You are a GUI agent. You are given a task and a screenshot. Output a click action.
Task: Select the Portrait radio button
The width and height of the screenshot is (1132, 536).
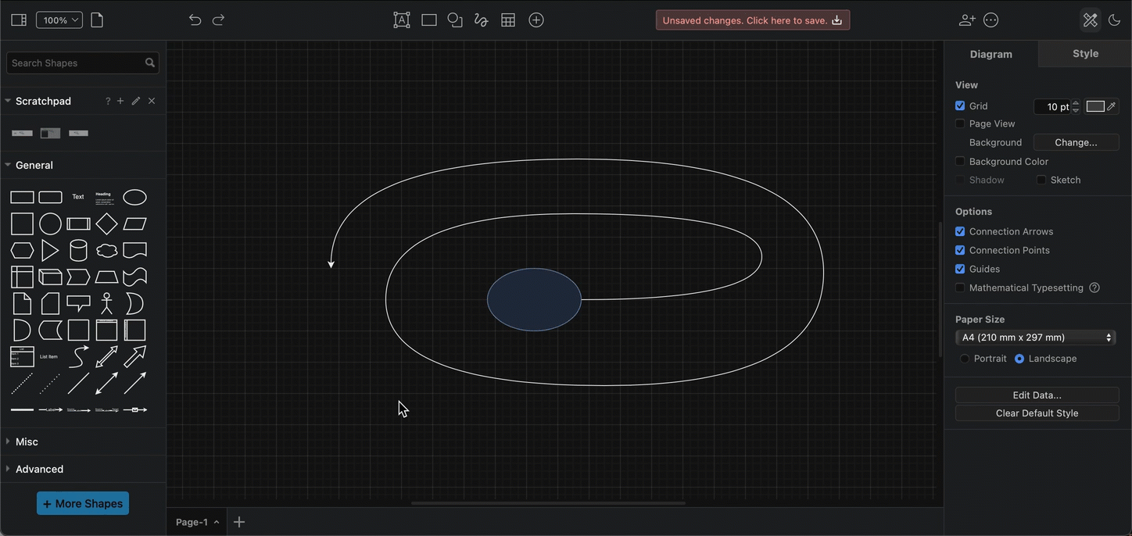(965, 359)
